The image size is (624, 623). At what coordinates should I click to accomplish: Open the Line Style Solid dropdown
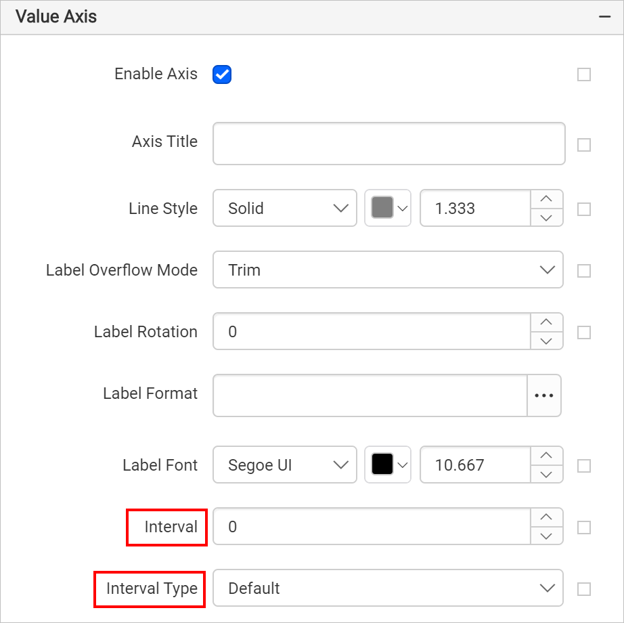coord(285,208)
